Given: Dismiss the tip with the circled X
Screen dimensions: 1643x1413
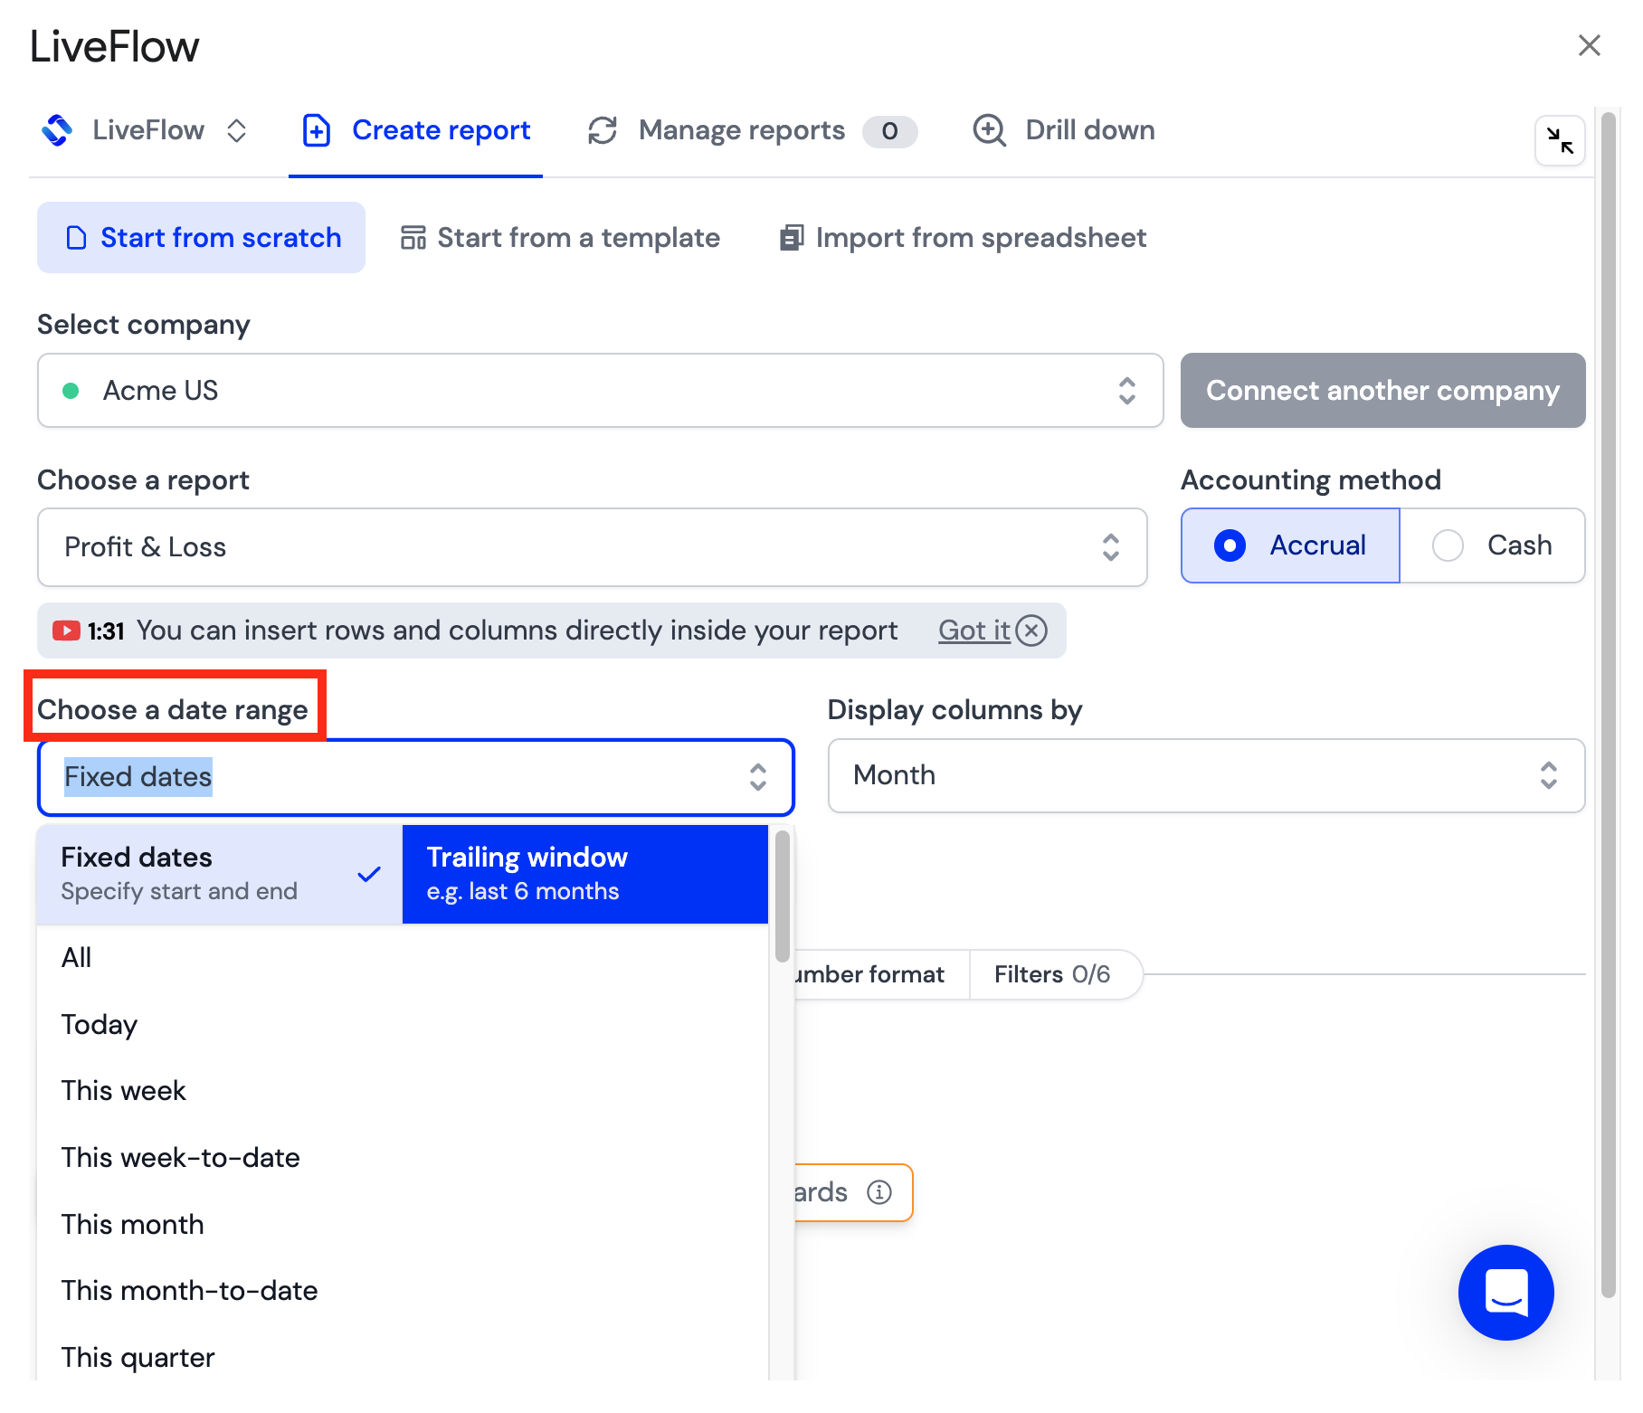Looking at the screenshot, I should tap(1031, 631).
